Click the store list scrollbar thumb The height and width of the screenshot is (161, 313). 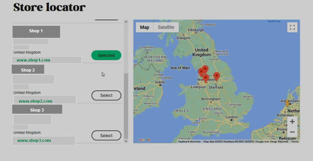126,106
